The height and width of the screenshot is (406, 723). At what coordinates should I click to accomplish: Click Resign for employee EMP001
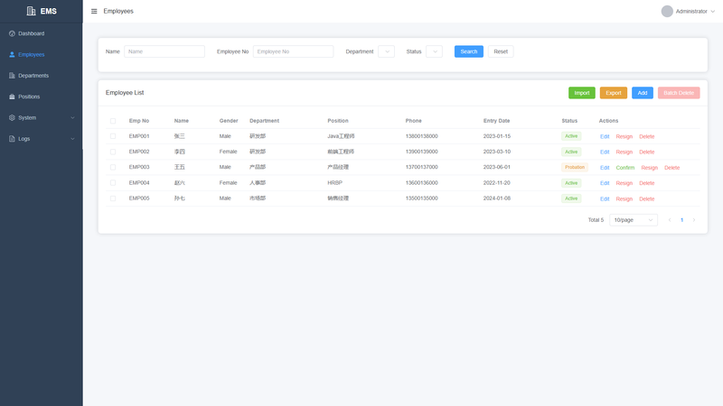click(x=624, y=137)
